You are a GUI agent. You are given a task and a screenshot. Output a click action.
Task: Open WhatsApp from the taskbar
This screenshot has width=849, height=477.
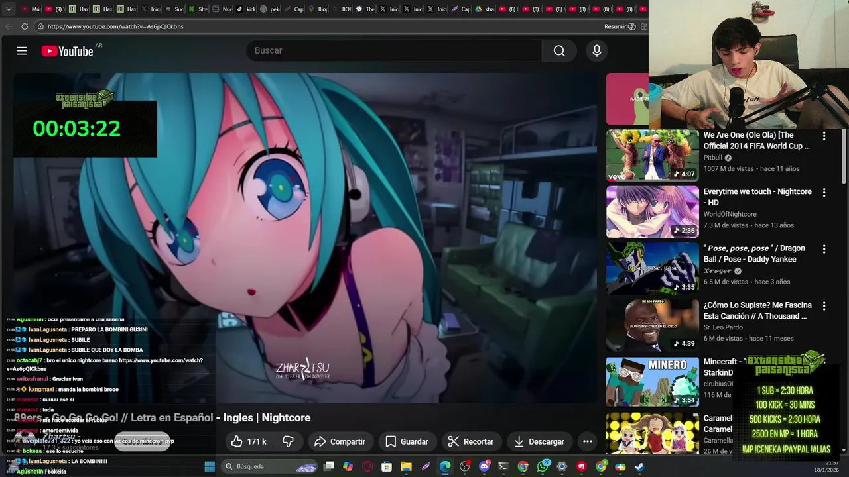pyautogui.click(x=543, y=466)
